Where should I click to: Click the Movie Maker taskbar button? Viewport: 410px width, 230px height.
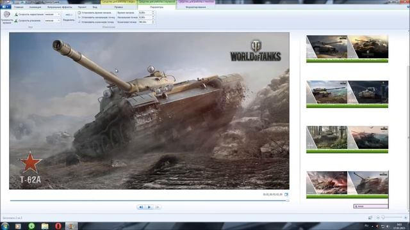point(71,226)
